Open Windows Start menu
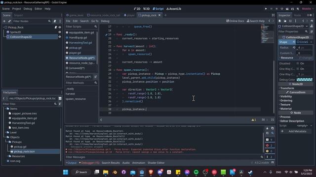Screen dimensions: 316x177 click(66, 172)
